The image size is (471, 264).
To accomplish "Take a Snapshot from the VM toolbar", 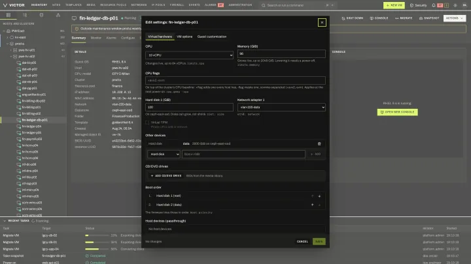I will (x=429, y=18).
